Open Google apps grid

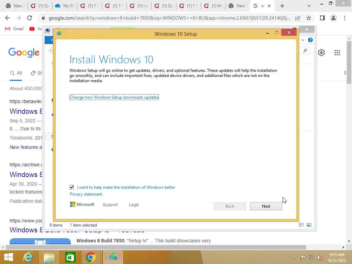(x=337, y=53)
